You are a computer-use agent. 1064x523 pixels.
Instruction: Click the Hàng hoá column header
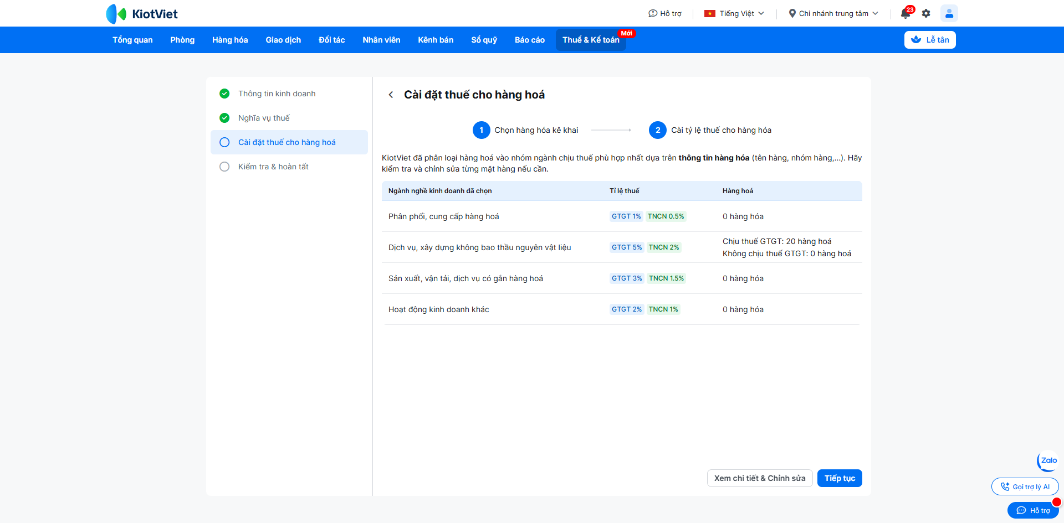tap(738, 191)
